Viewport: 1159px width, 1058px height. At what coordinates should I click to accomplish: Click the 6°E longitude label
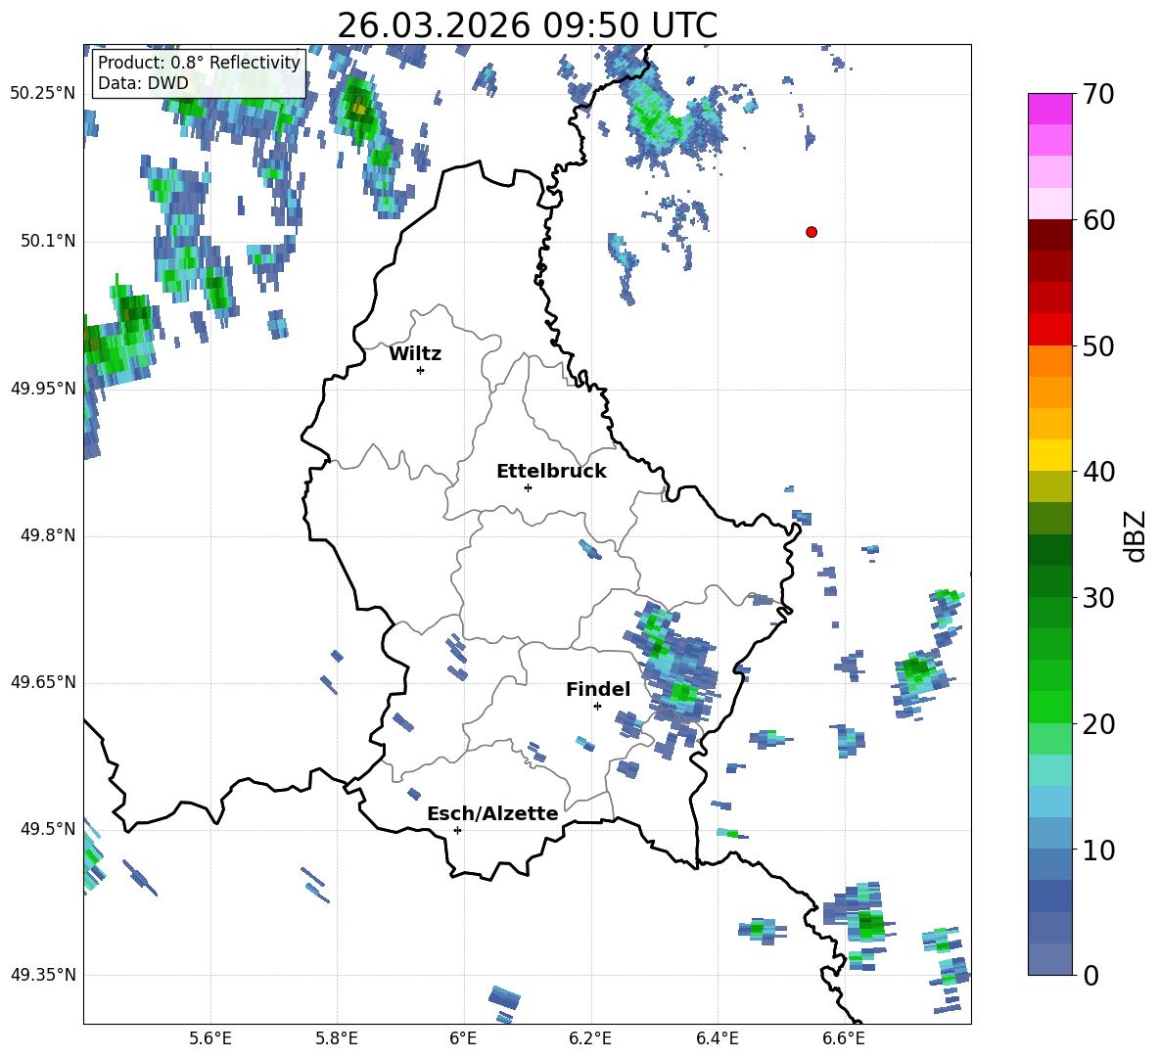463,1038
